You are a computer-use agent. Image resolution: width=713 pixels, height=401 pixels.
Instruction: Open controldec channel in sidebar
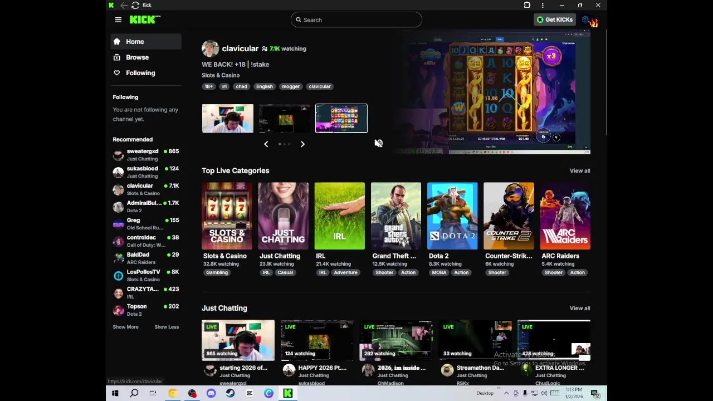coord(146,241)
